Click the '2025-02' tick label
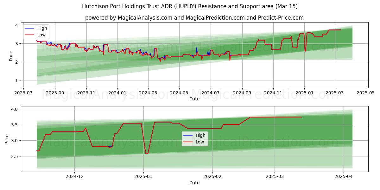380x190 pixels. click(212, 177)
